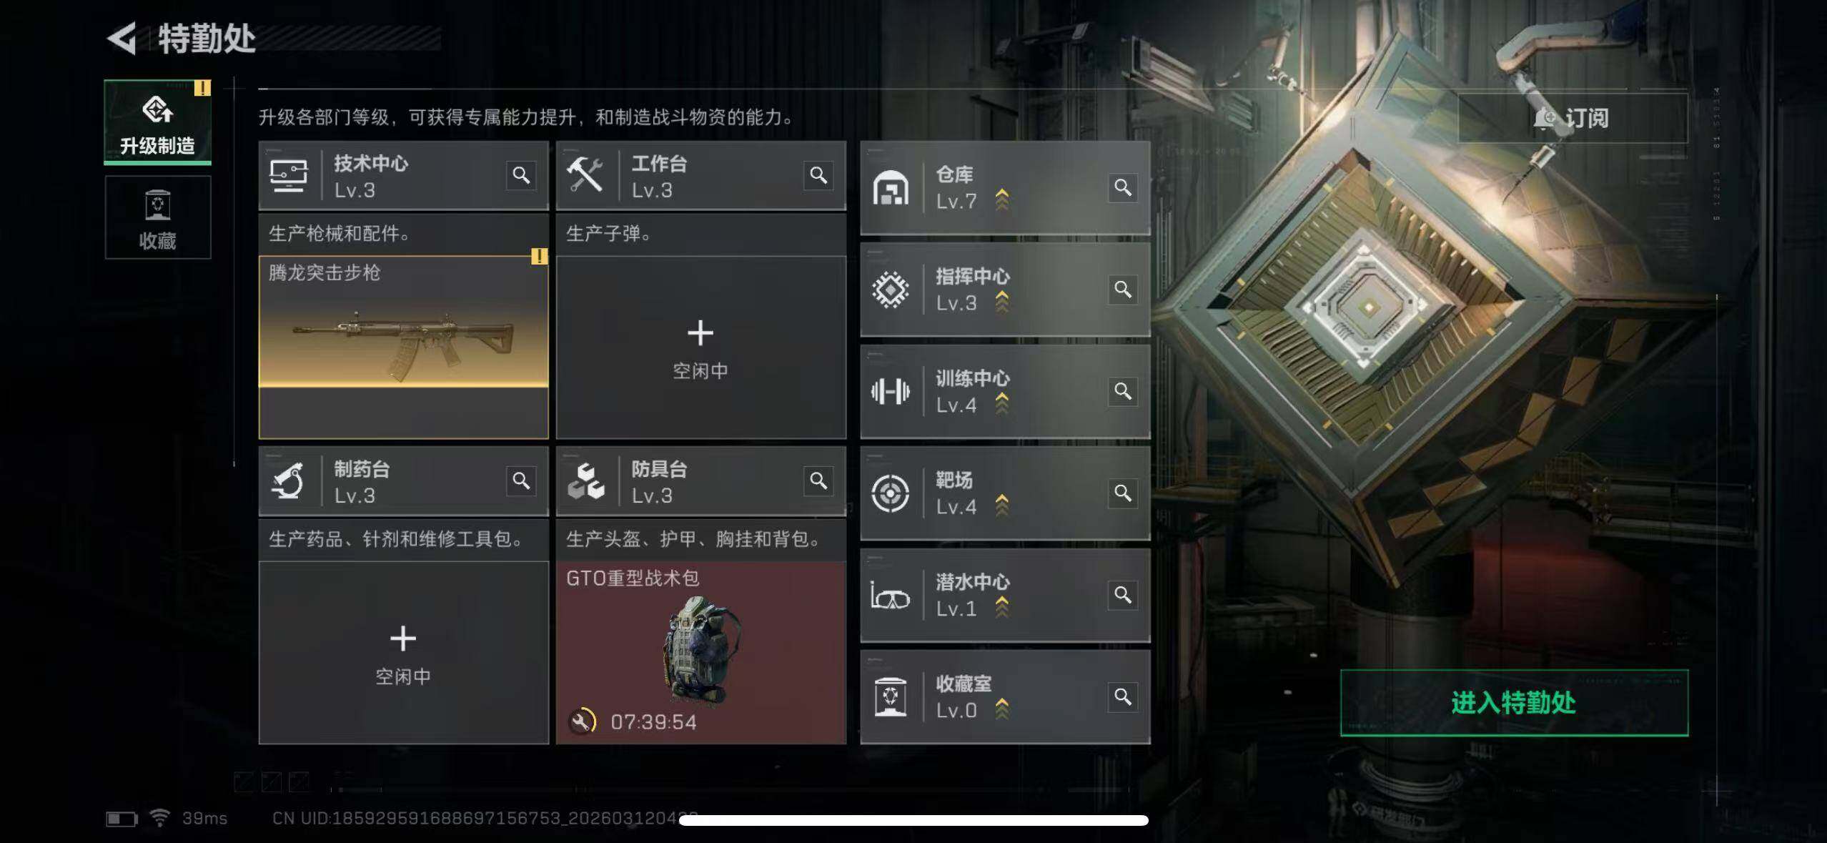Viewport: 1827px width, 843px height.
Task: View 制药台 details via its magnifier icon
Action: tap(521, 480)
